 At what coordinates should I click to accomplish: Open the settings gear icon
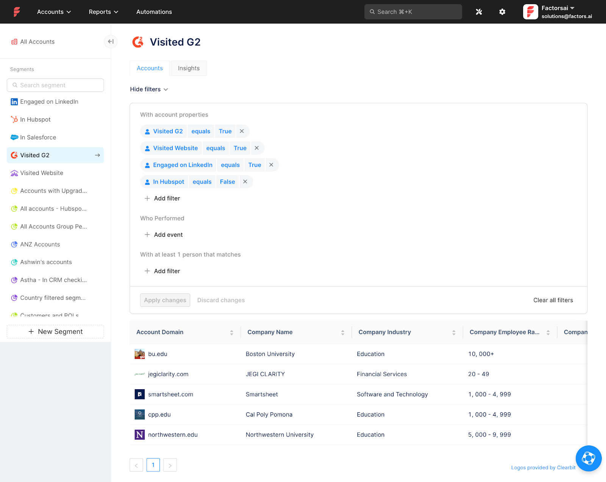tap(502, 12)
